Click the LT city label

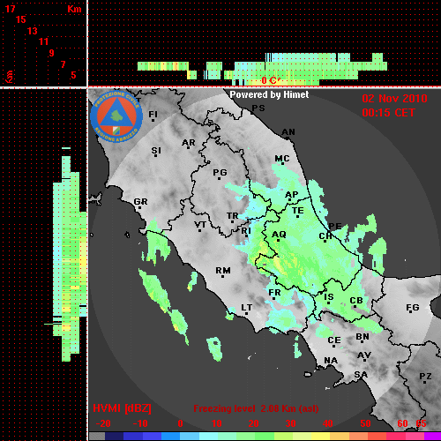tap(247, 308)
